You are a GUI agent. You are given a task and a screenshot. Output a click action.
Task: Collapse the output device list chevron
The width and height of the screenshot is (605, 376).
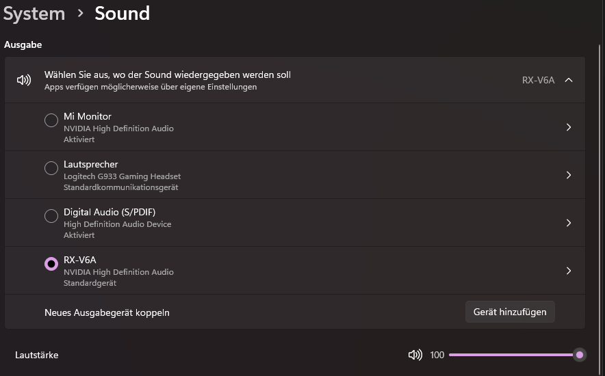point(569,80)
